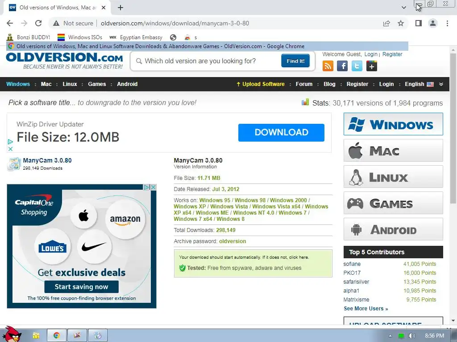Focus the old version search field

click(207, 61)
